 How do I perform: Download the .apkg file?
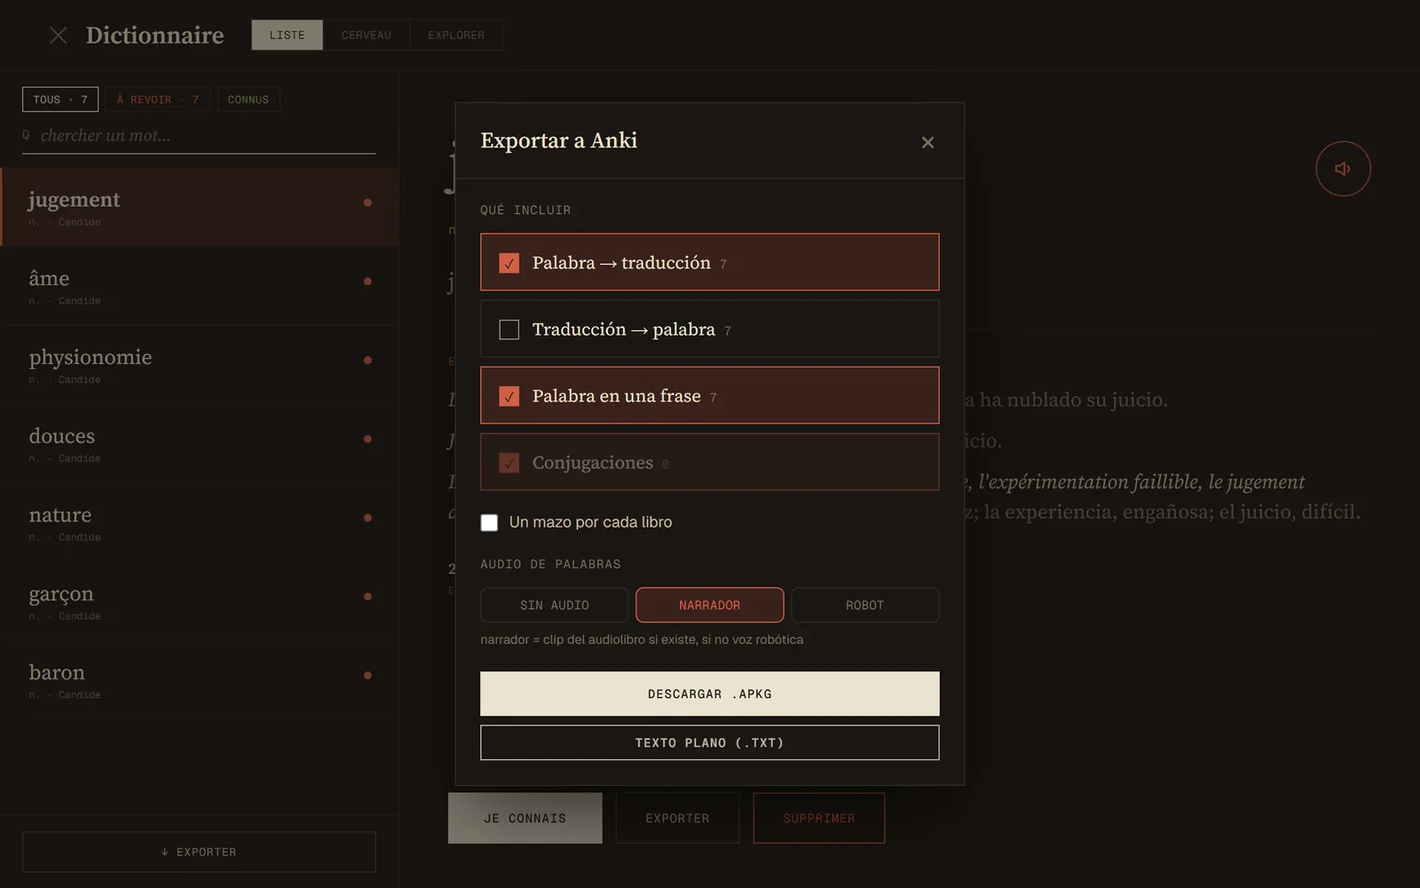click(710, 694)
